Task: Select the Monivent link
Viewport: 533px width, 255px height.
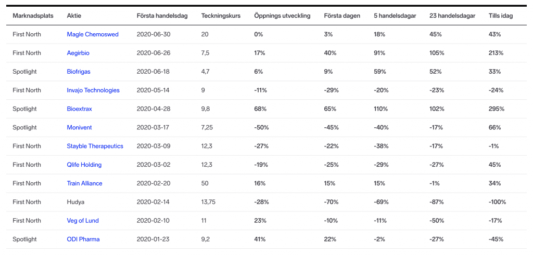Action: 79,128
